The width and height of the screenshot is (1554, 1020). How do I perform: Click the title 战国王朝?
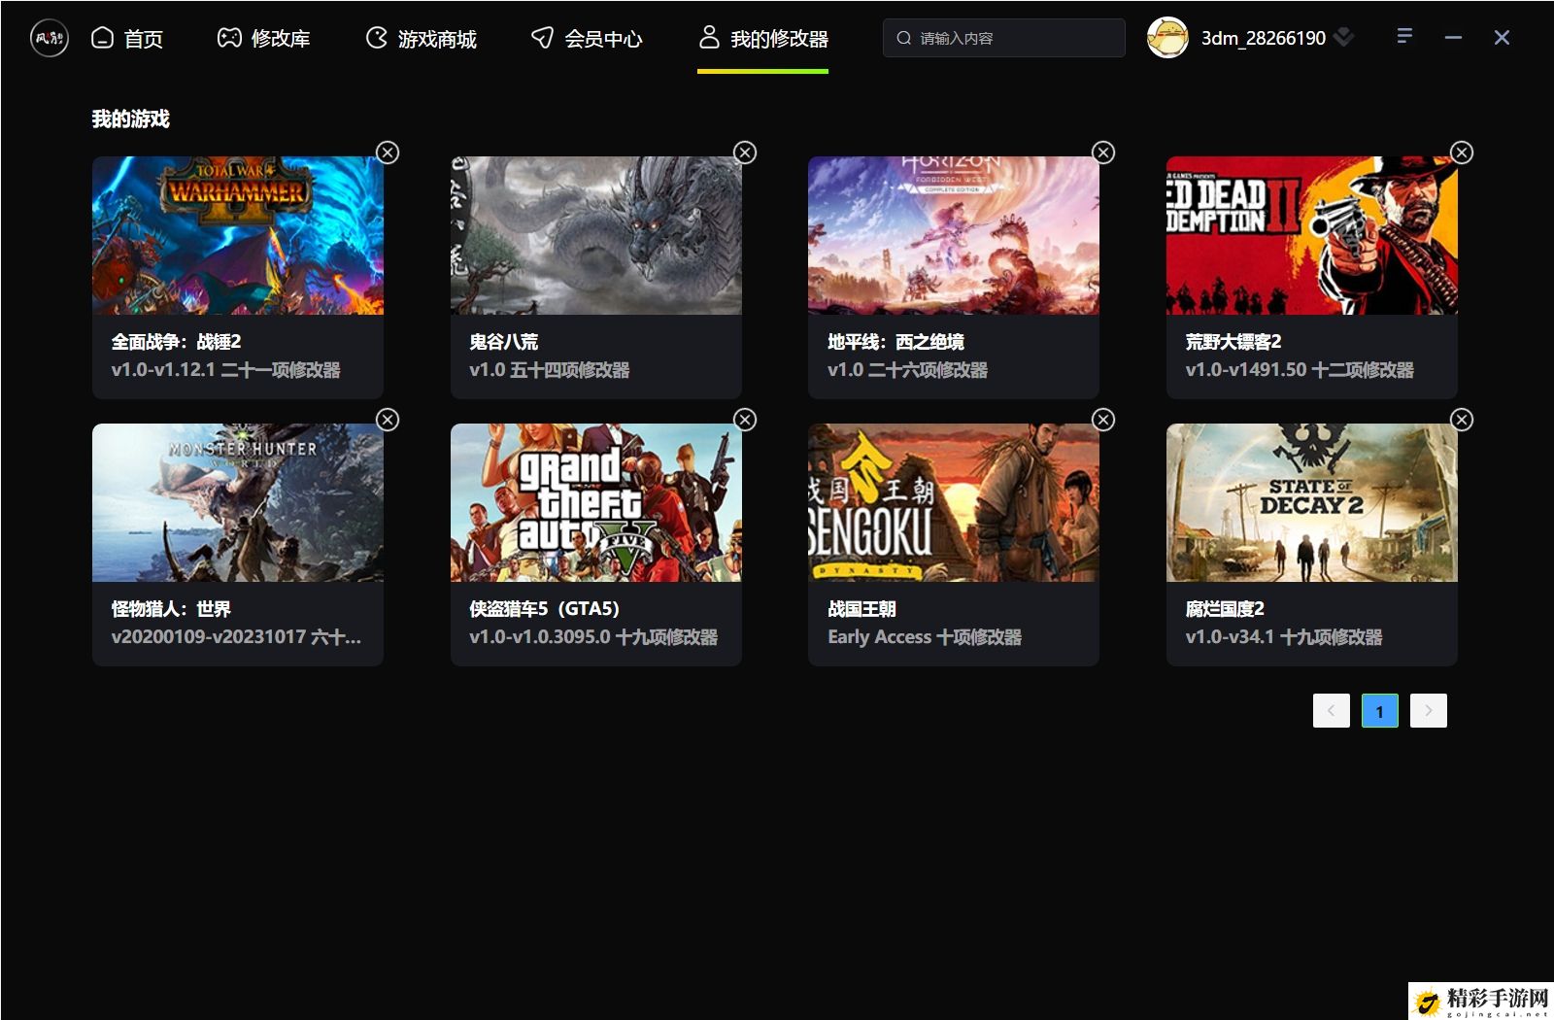tap(861, 609)
